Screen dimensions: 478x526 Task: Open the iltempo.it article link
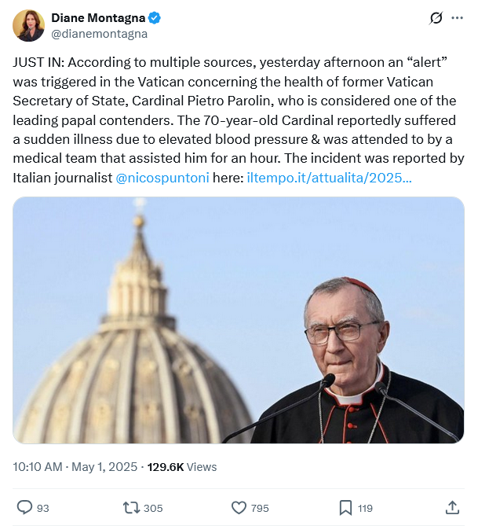click(330, 178)
